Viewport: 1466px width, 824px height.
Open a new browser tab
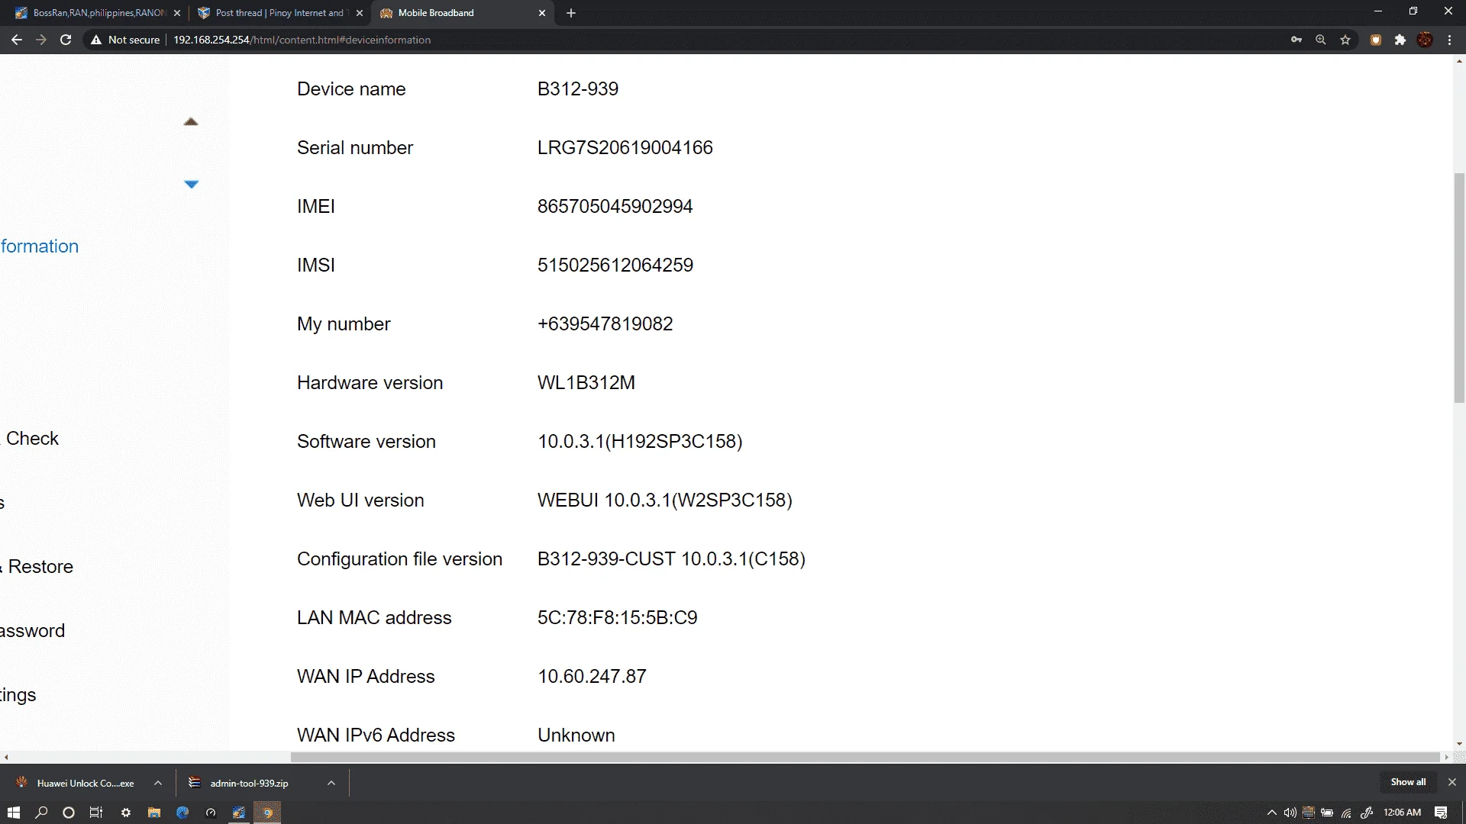571,13
